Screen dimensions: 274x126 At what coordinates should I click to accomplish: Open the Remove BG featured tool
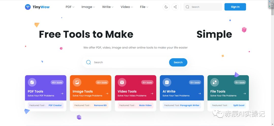[100, 105]
